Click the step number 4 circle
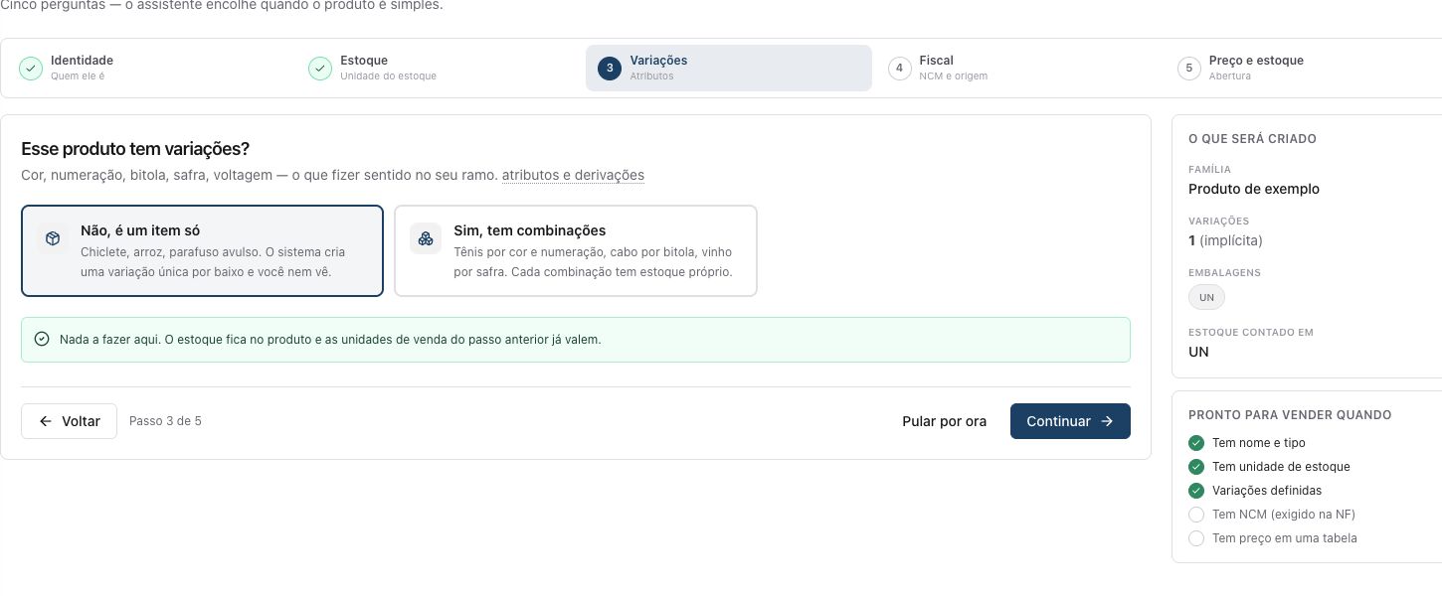Screen dimensions: 1442x596 pyautogui.click(x=899, y=69)
